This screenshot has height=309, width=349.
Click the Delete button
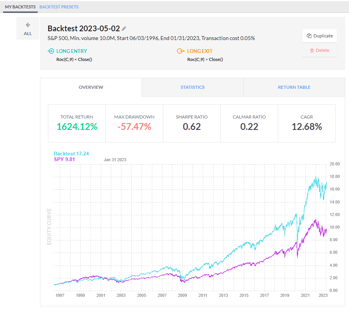(x=319, y=50)
